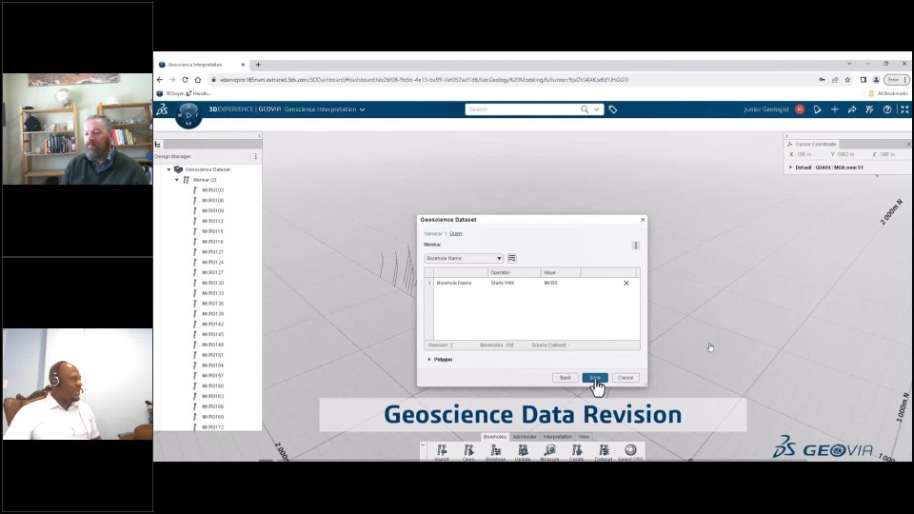The height and width of the screenshot is (514, 914).
Task: Select the Borehole tool in the action bar
Action: click(495, 450)
